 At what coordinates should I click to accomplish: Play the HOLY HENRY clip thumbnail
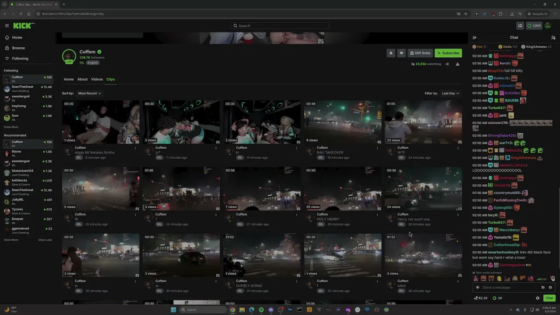tap(343, 189)
